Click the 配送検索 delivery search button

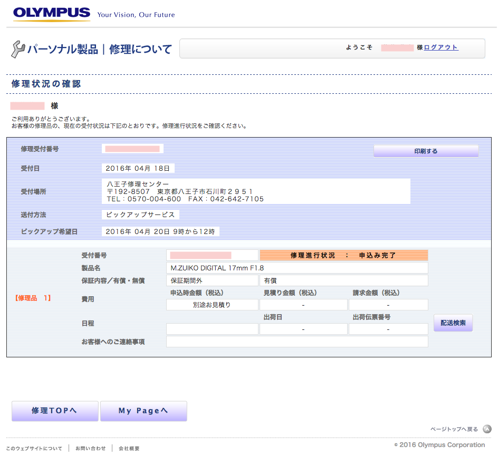(453, 323)
